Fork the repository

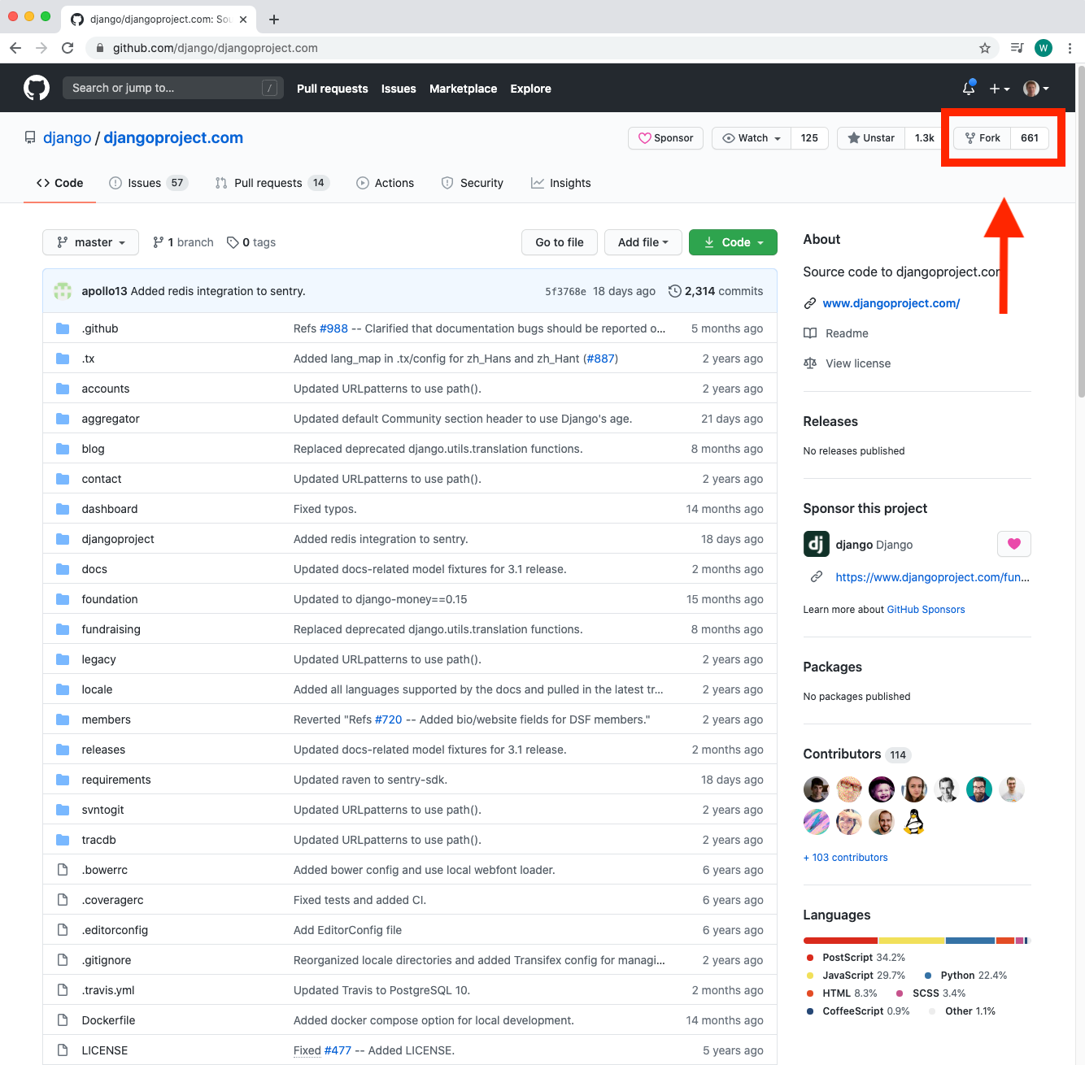coord(983,138)
